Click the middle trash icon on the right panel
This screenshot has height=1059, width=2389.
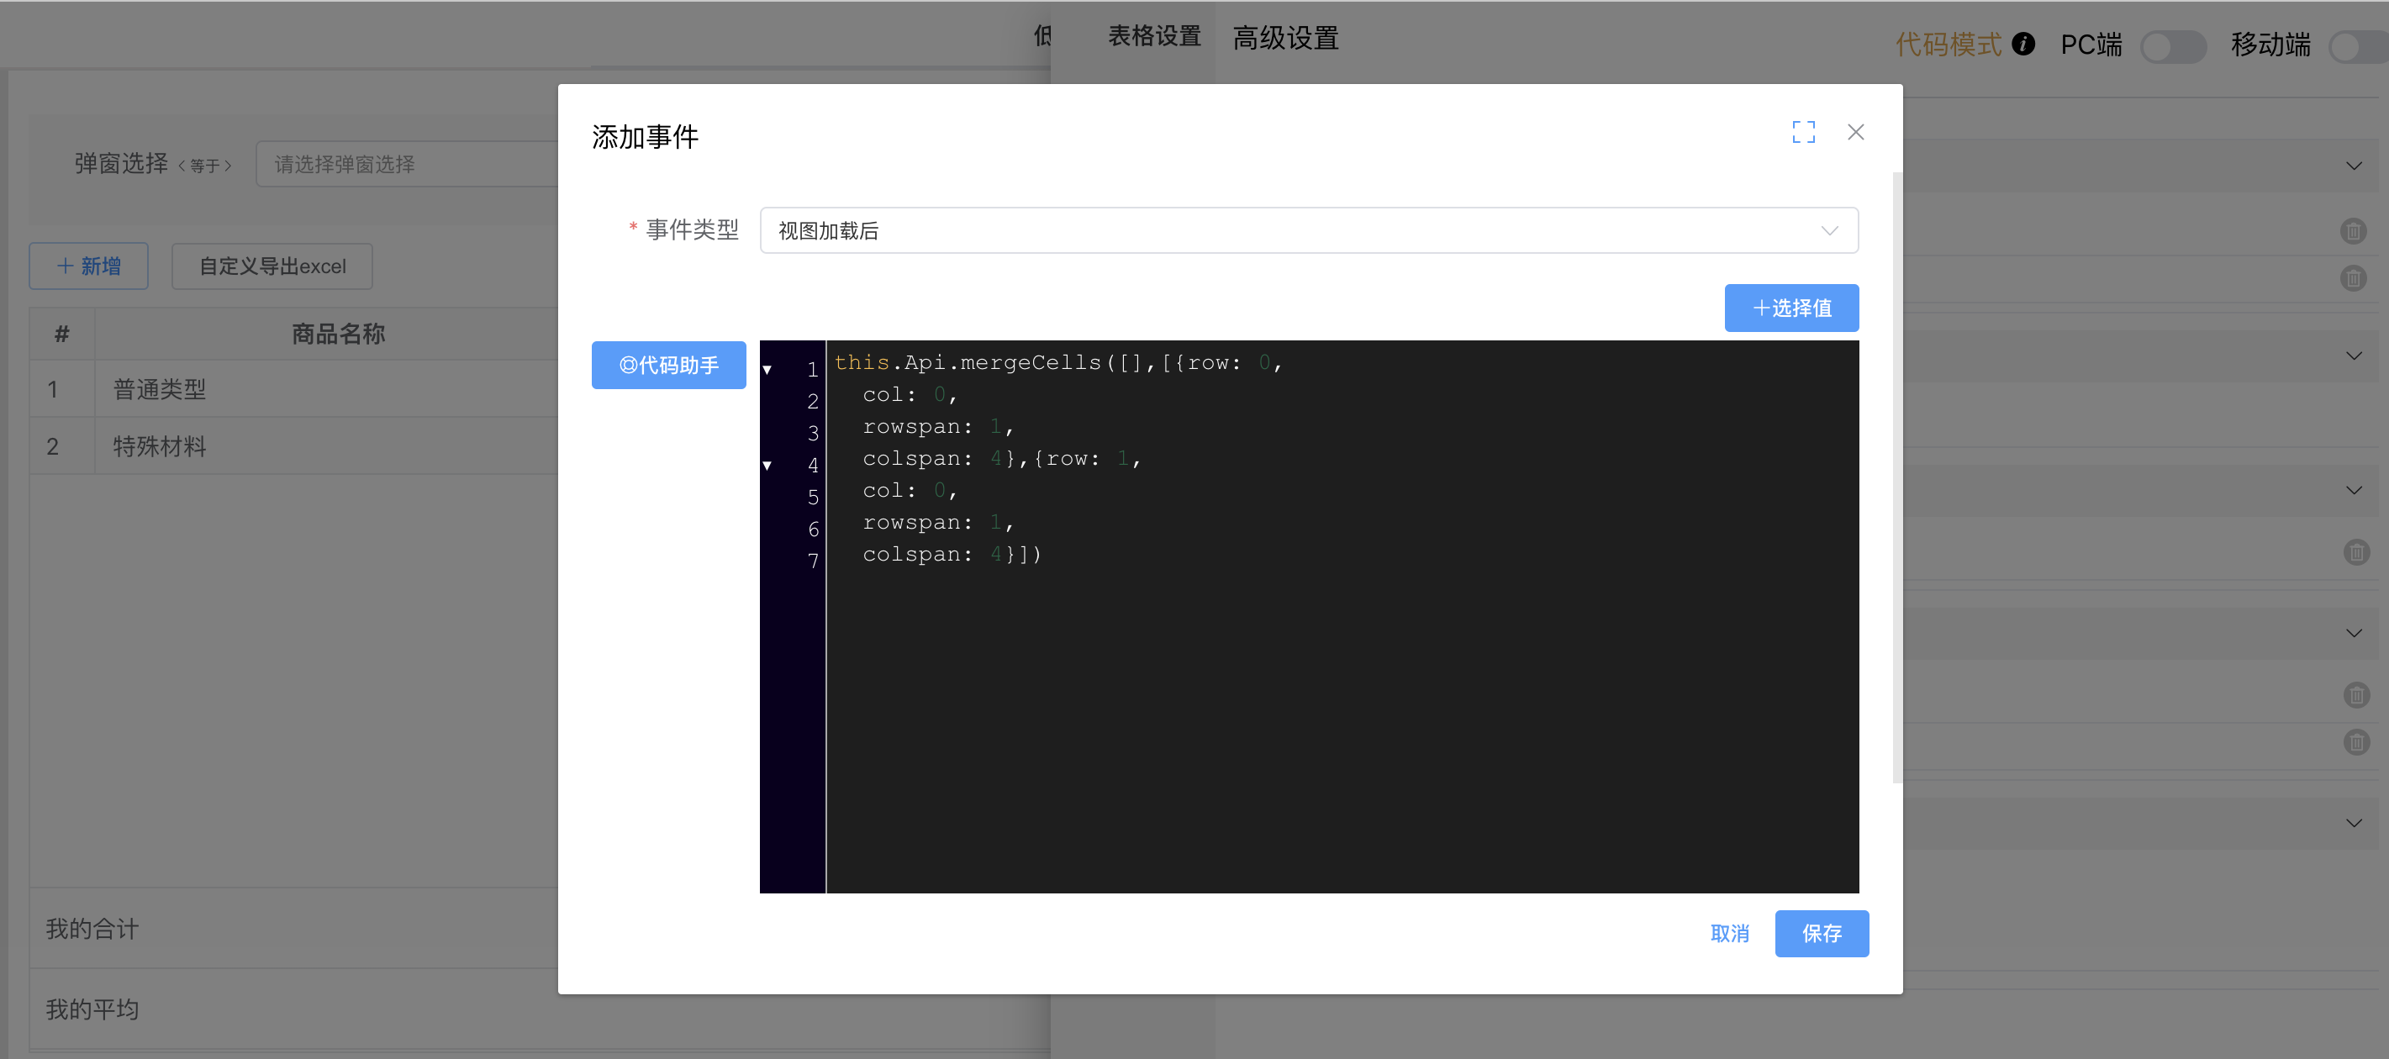tap(2355, 551)
